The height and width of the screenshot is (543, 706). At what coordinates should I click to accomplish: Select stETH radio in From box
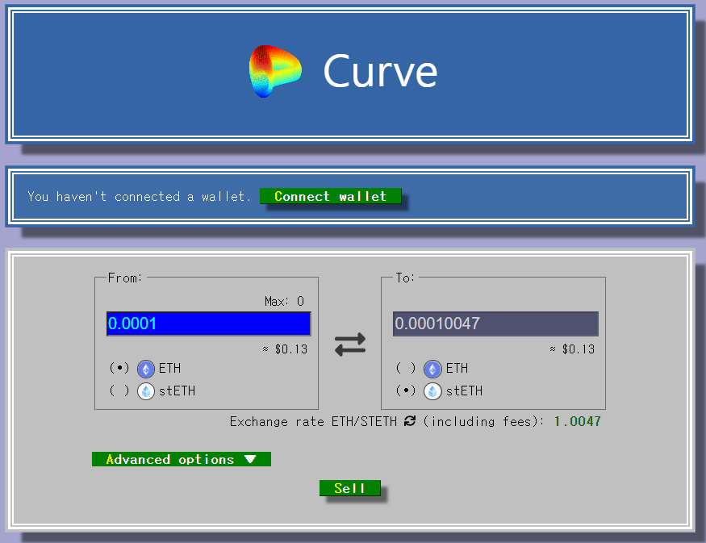point(119,391)
